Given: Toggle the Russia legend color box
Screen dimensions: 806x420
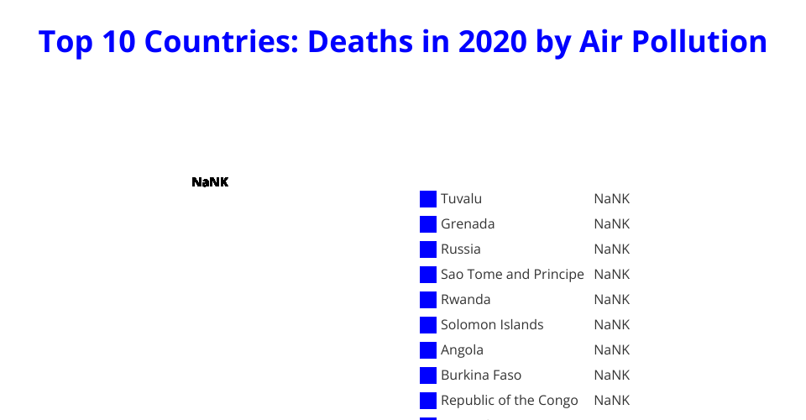Looking at the screenshot, I should (x=428, y=249).
